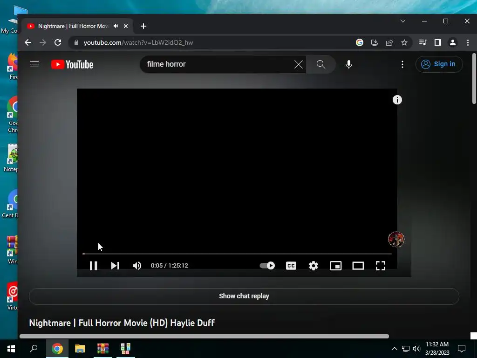This screenshot has width=477, height=358.
Task: Open the tab search chevron
Action: click(x=403, y=21)
